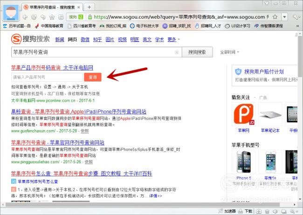Click the 苹果5s thumbnail
Image resolution: width=303 pixels, height=215 pixels.
click(x=270, y=162)
